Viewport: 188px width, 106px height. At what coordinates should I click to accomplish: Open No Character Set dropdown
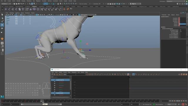pyautogui.click(x=147, y=105)
